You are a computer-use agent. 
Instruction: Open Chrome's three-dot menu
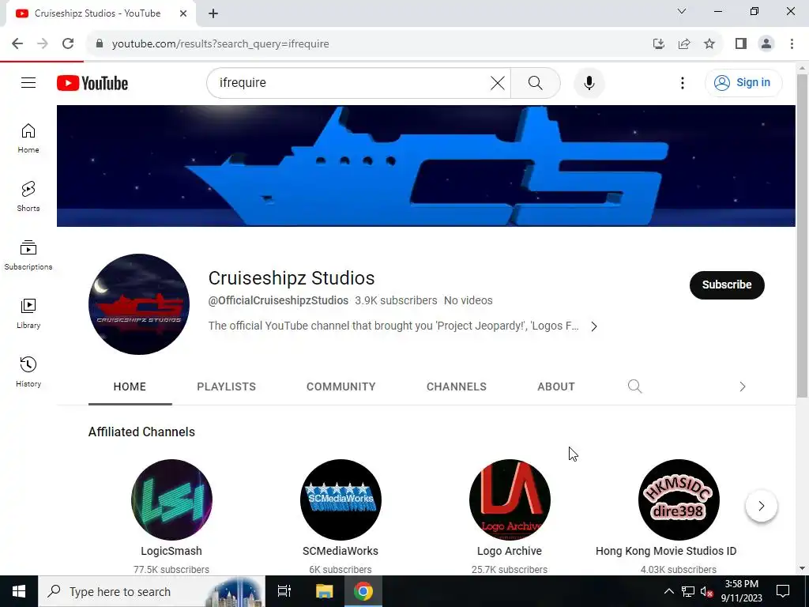click(x=792, y=43)
